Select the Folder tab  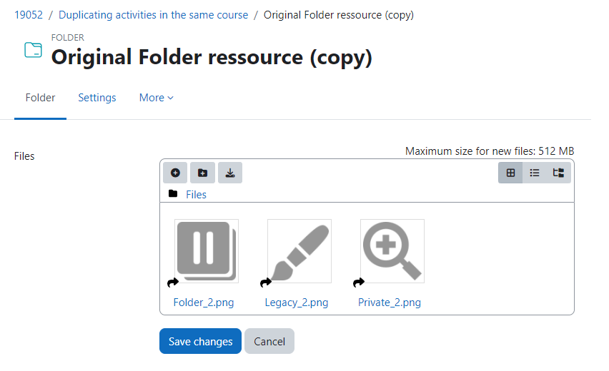click(x=41, y=98)
